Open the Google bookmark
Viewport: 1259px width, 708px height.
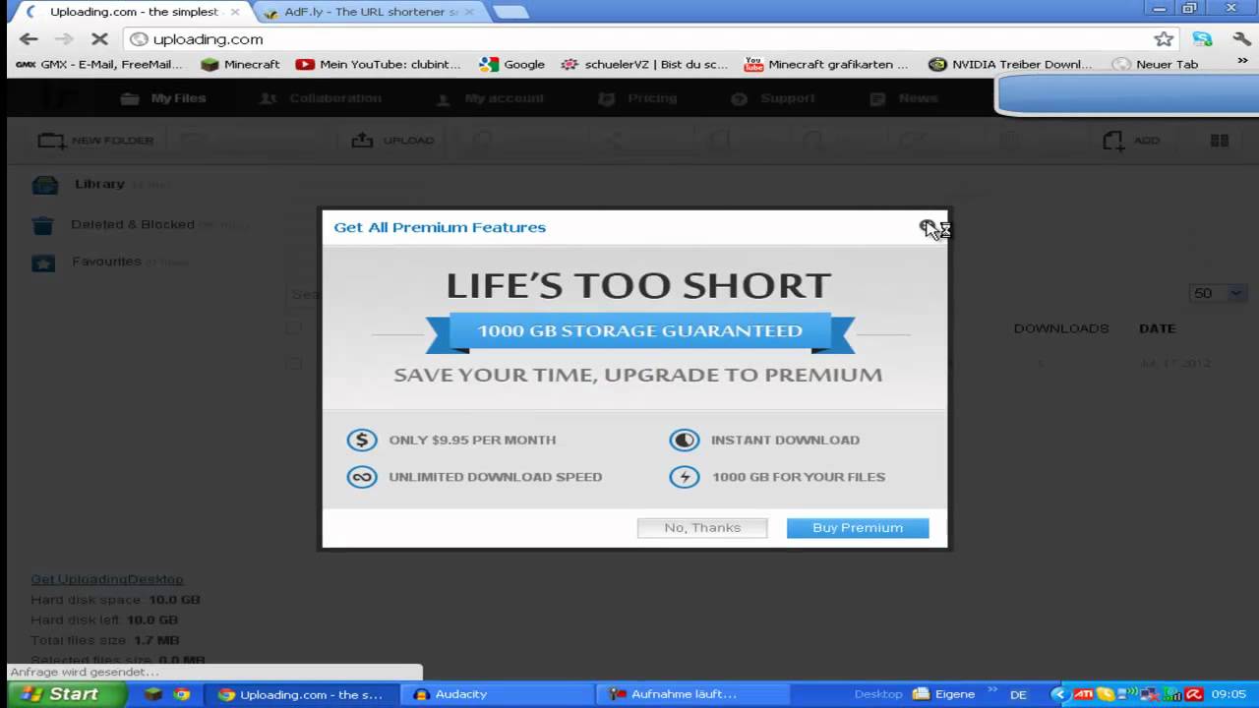[511, 64]
